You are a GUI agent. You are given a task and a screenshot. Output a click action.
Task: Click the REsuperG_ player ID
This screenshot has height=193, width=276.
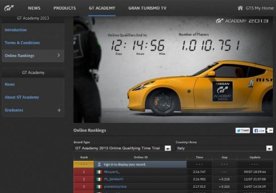coord(112,172)
